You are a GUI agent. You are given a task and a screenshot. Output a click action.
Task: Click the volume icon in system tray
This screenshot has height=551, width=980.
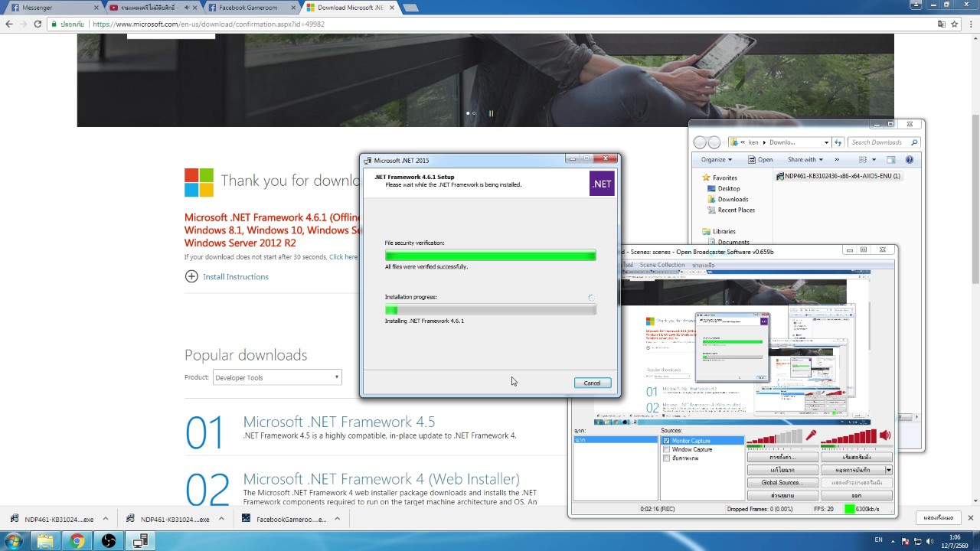click(929, 542)
